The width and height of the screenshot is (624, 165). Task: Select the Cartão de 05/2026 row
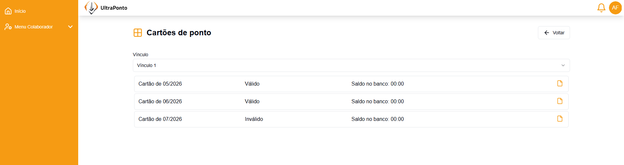pyautogui.click(x=351, y=84)
